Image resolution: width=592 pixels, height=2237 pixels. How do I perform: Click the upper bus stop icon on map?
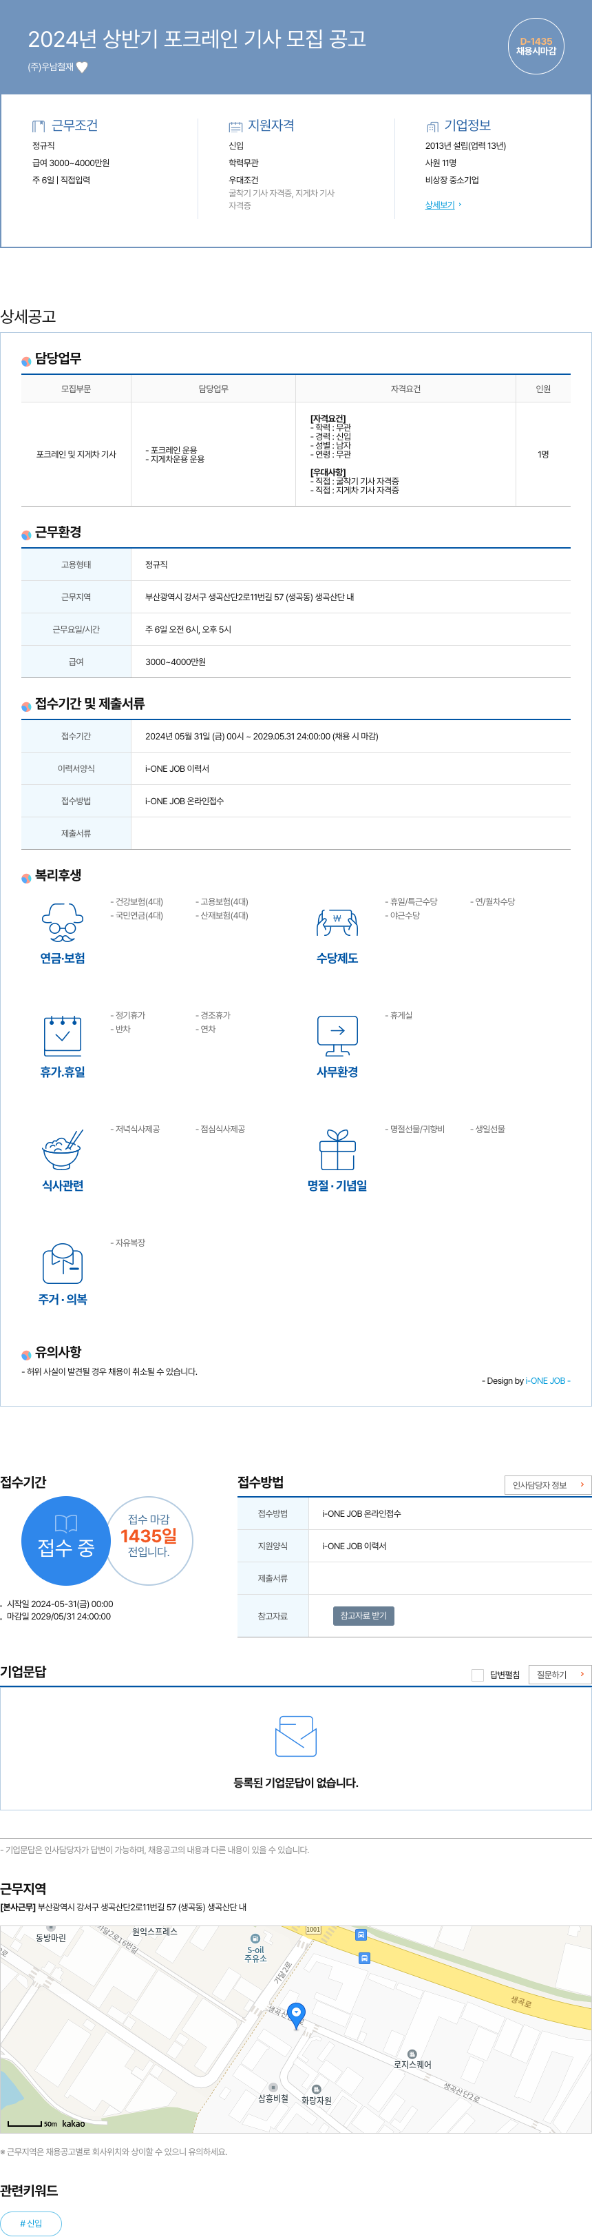[x=361, y=1934]
